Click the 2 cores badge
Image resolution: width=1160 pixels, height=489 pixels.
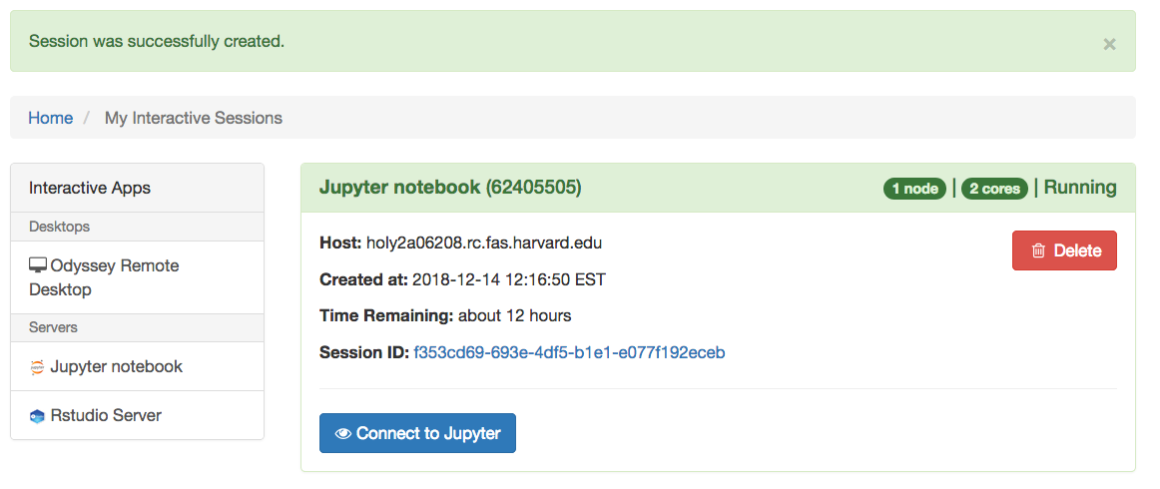click(994, 189)
